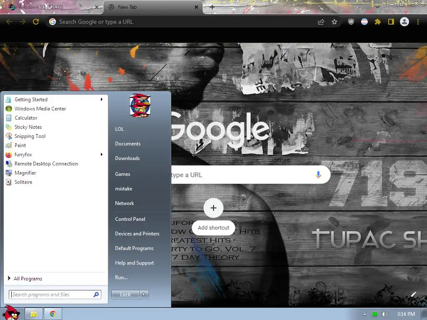
Task: Open the uBlock shield extension icon
Action: coord(351,22)
